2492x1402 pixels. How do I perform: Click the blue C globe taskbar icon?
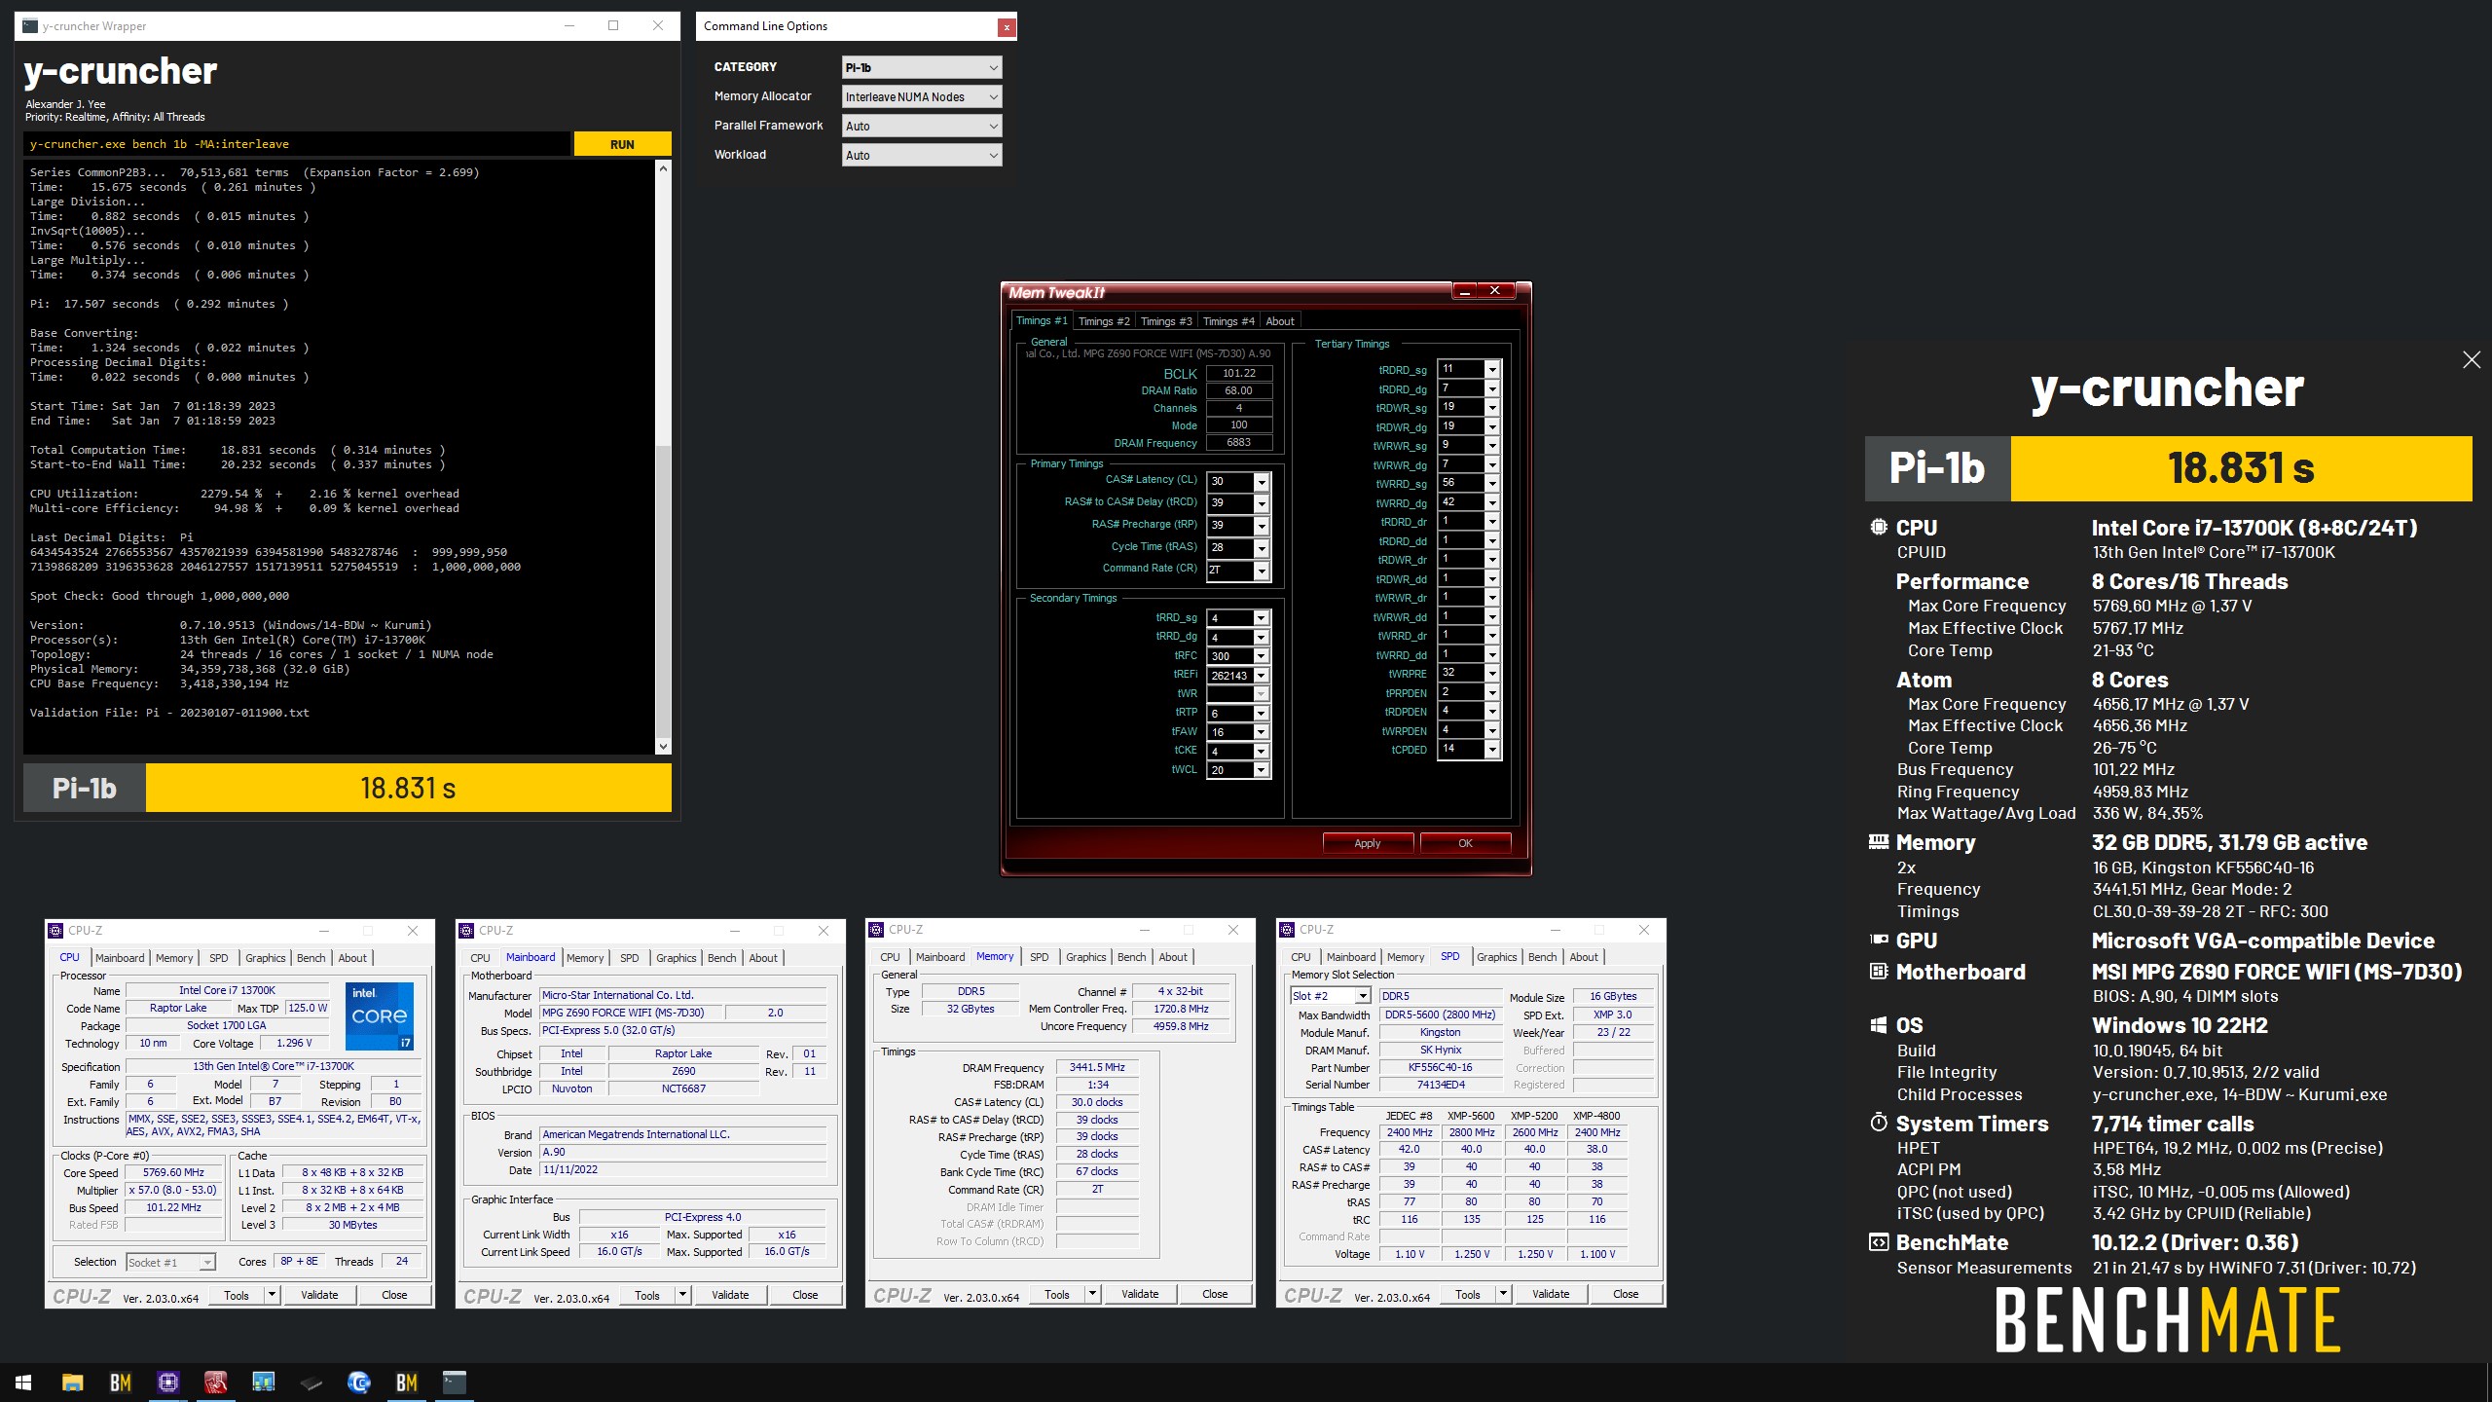[358, 1383]
